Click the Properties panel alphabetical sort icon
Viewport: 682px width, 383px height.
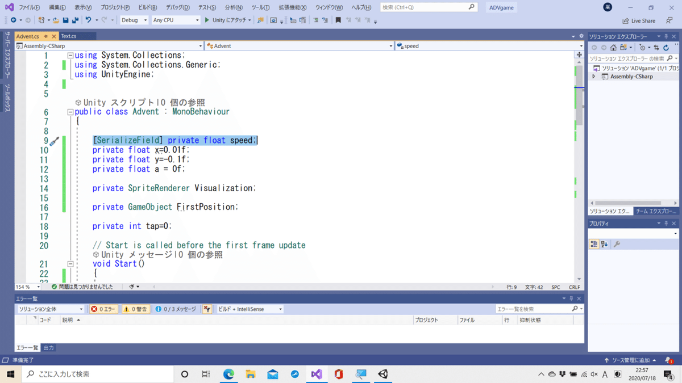[x=604, y=244]
